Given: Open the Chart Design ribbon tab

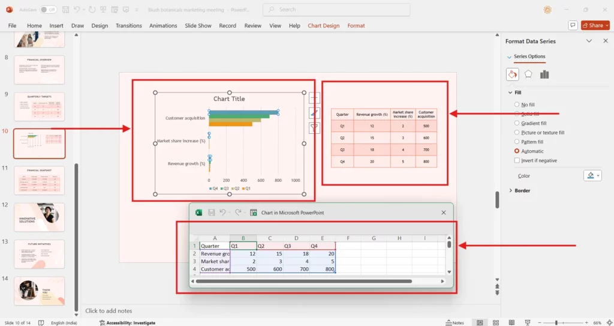Looking at the screenshot, I should tap(323, 26).
